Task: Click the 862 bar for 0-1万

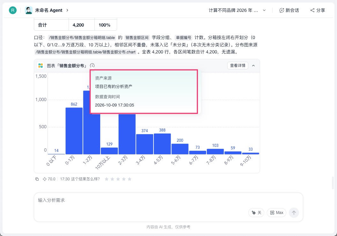Action: [x=74, y=131]
